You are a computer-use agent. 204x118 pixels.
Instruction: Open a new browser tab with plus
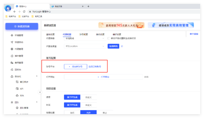[x=88, y=6]
